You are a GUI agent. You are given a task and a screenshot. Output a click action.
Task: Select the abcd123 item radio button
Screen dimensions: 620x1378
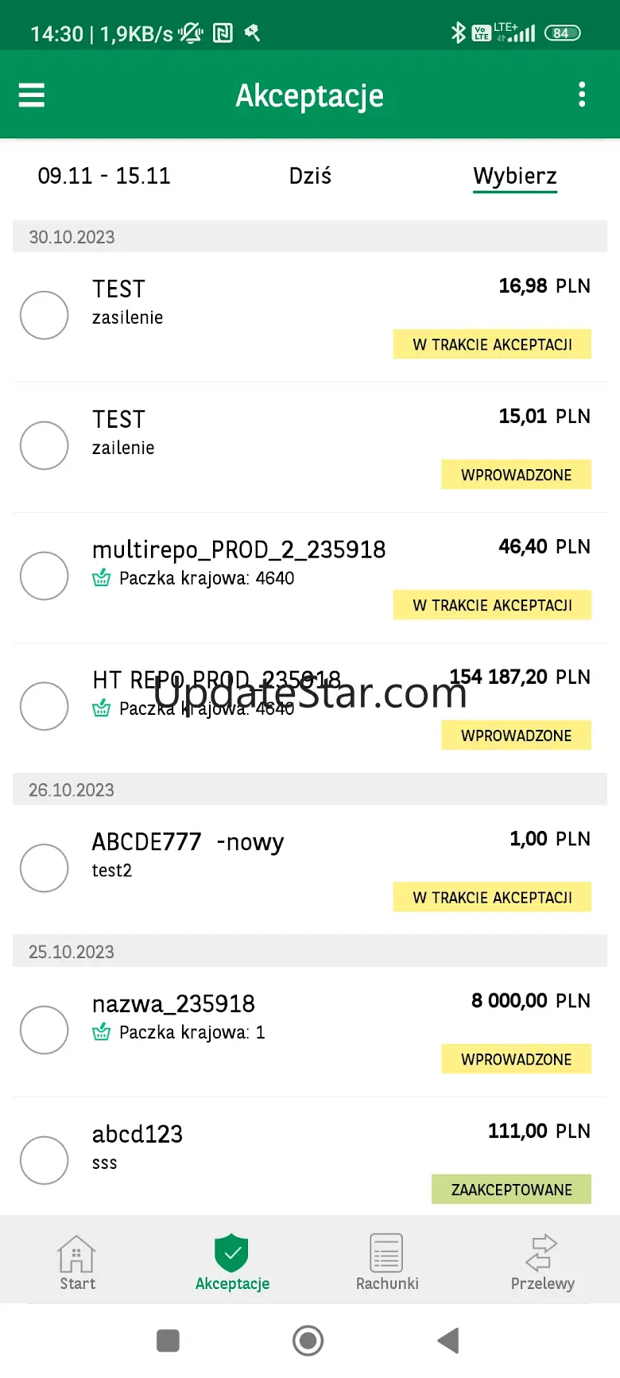45,1160
